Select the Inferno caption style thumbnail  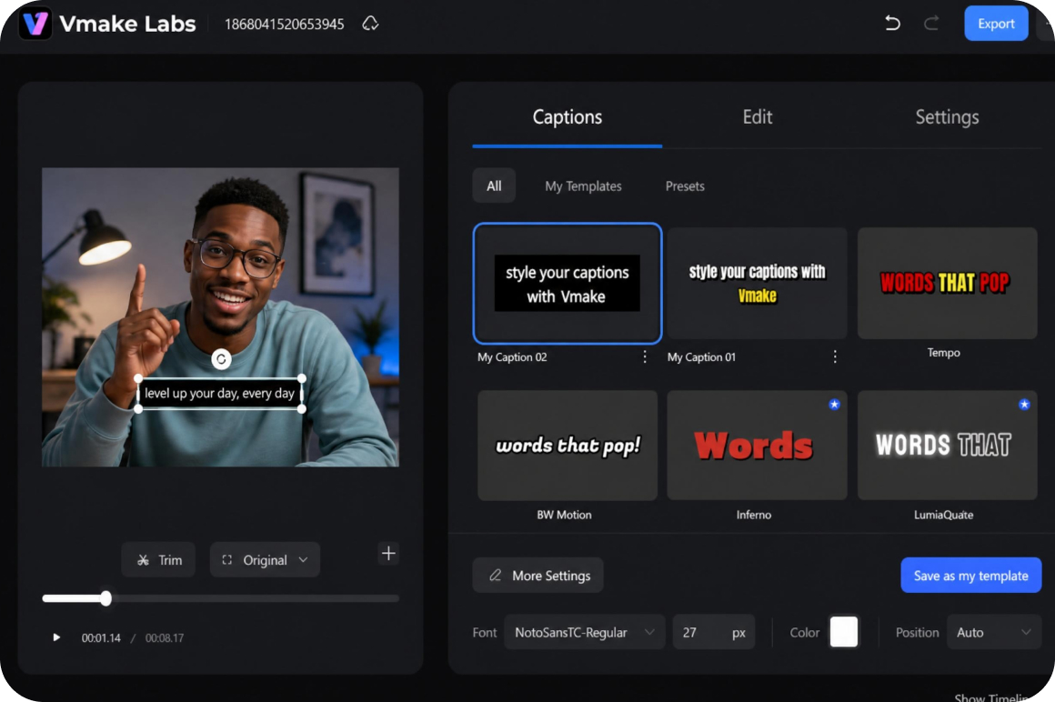[757, 446]
